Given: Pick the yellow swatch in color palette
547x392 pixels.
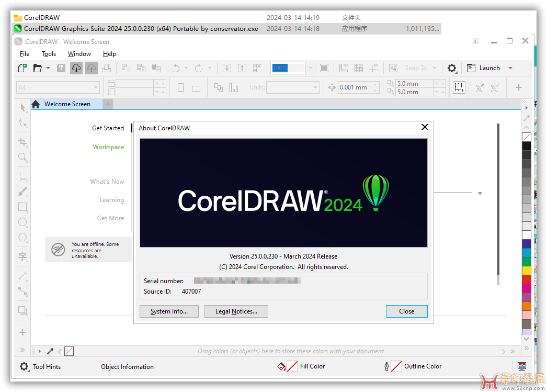Looking at the screenshot, I should [x=527, y=270].
